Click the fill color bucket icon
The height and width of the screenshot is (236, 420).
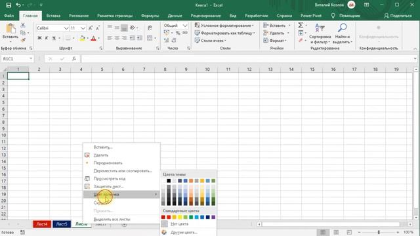pos(82,38)
